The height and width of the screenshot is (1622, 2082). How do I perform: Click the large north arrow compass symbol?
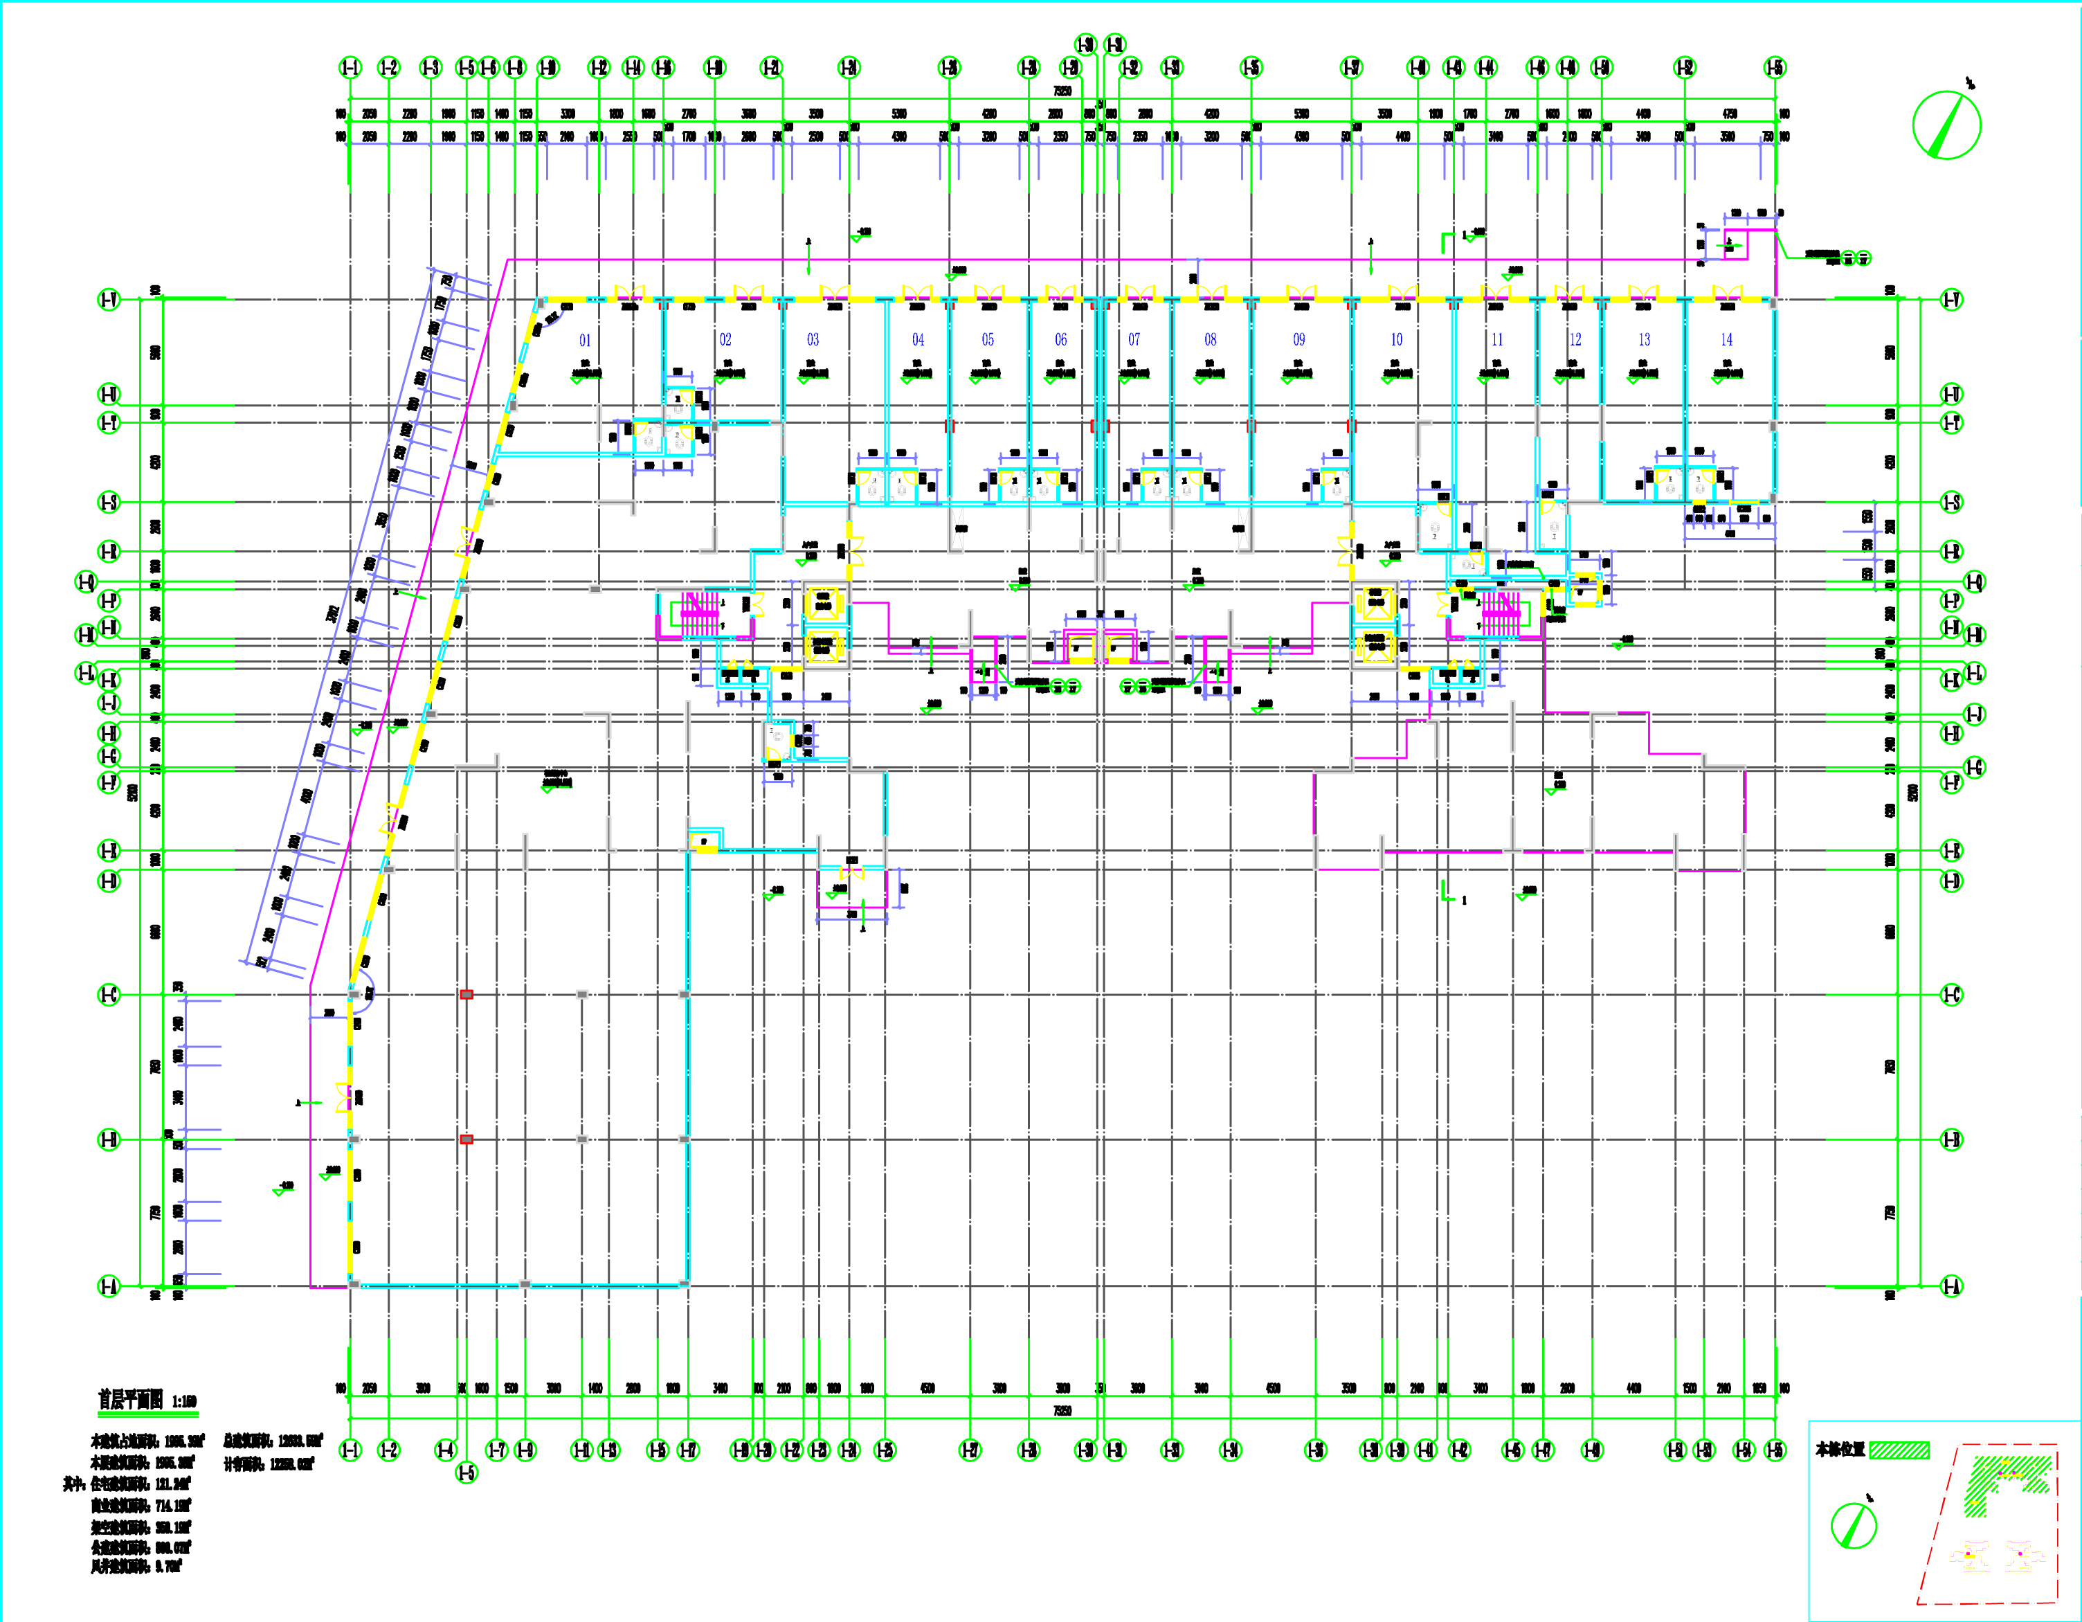[x=1946, y=125]
